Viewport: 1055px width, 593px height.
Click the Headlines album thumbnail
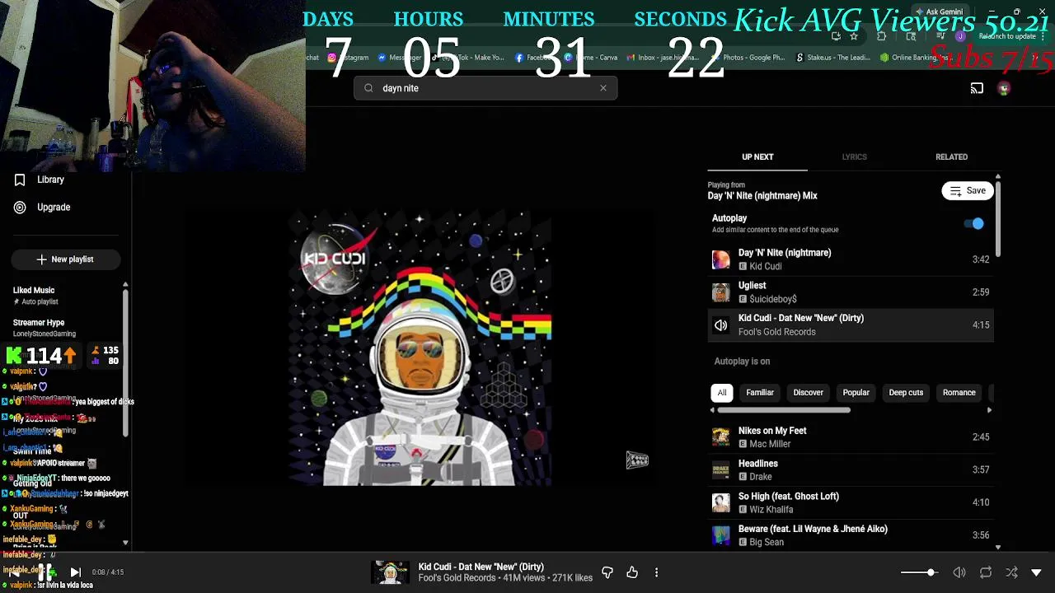[x=721, y=470]
